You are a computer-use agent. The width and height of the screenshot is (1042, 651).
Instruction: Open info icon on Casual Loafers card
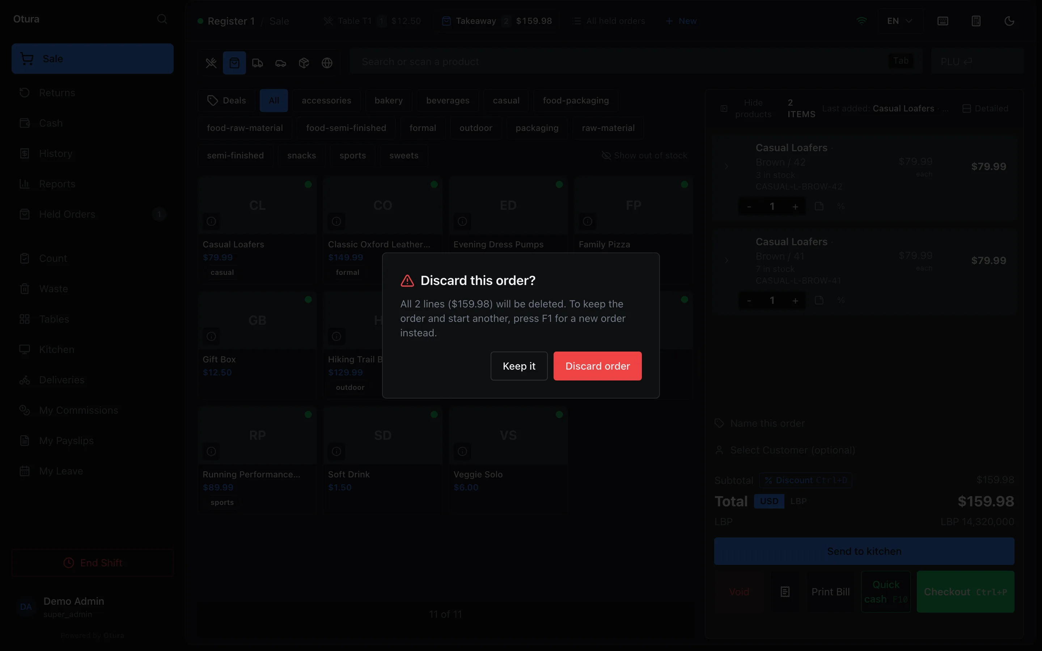pyautogui.click(x=211, y=221)
